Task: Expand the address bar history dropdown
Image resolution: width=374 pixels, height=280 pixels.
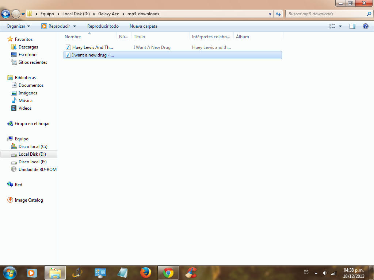Action: pyautogui.click(x=270, y=14)
